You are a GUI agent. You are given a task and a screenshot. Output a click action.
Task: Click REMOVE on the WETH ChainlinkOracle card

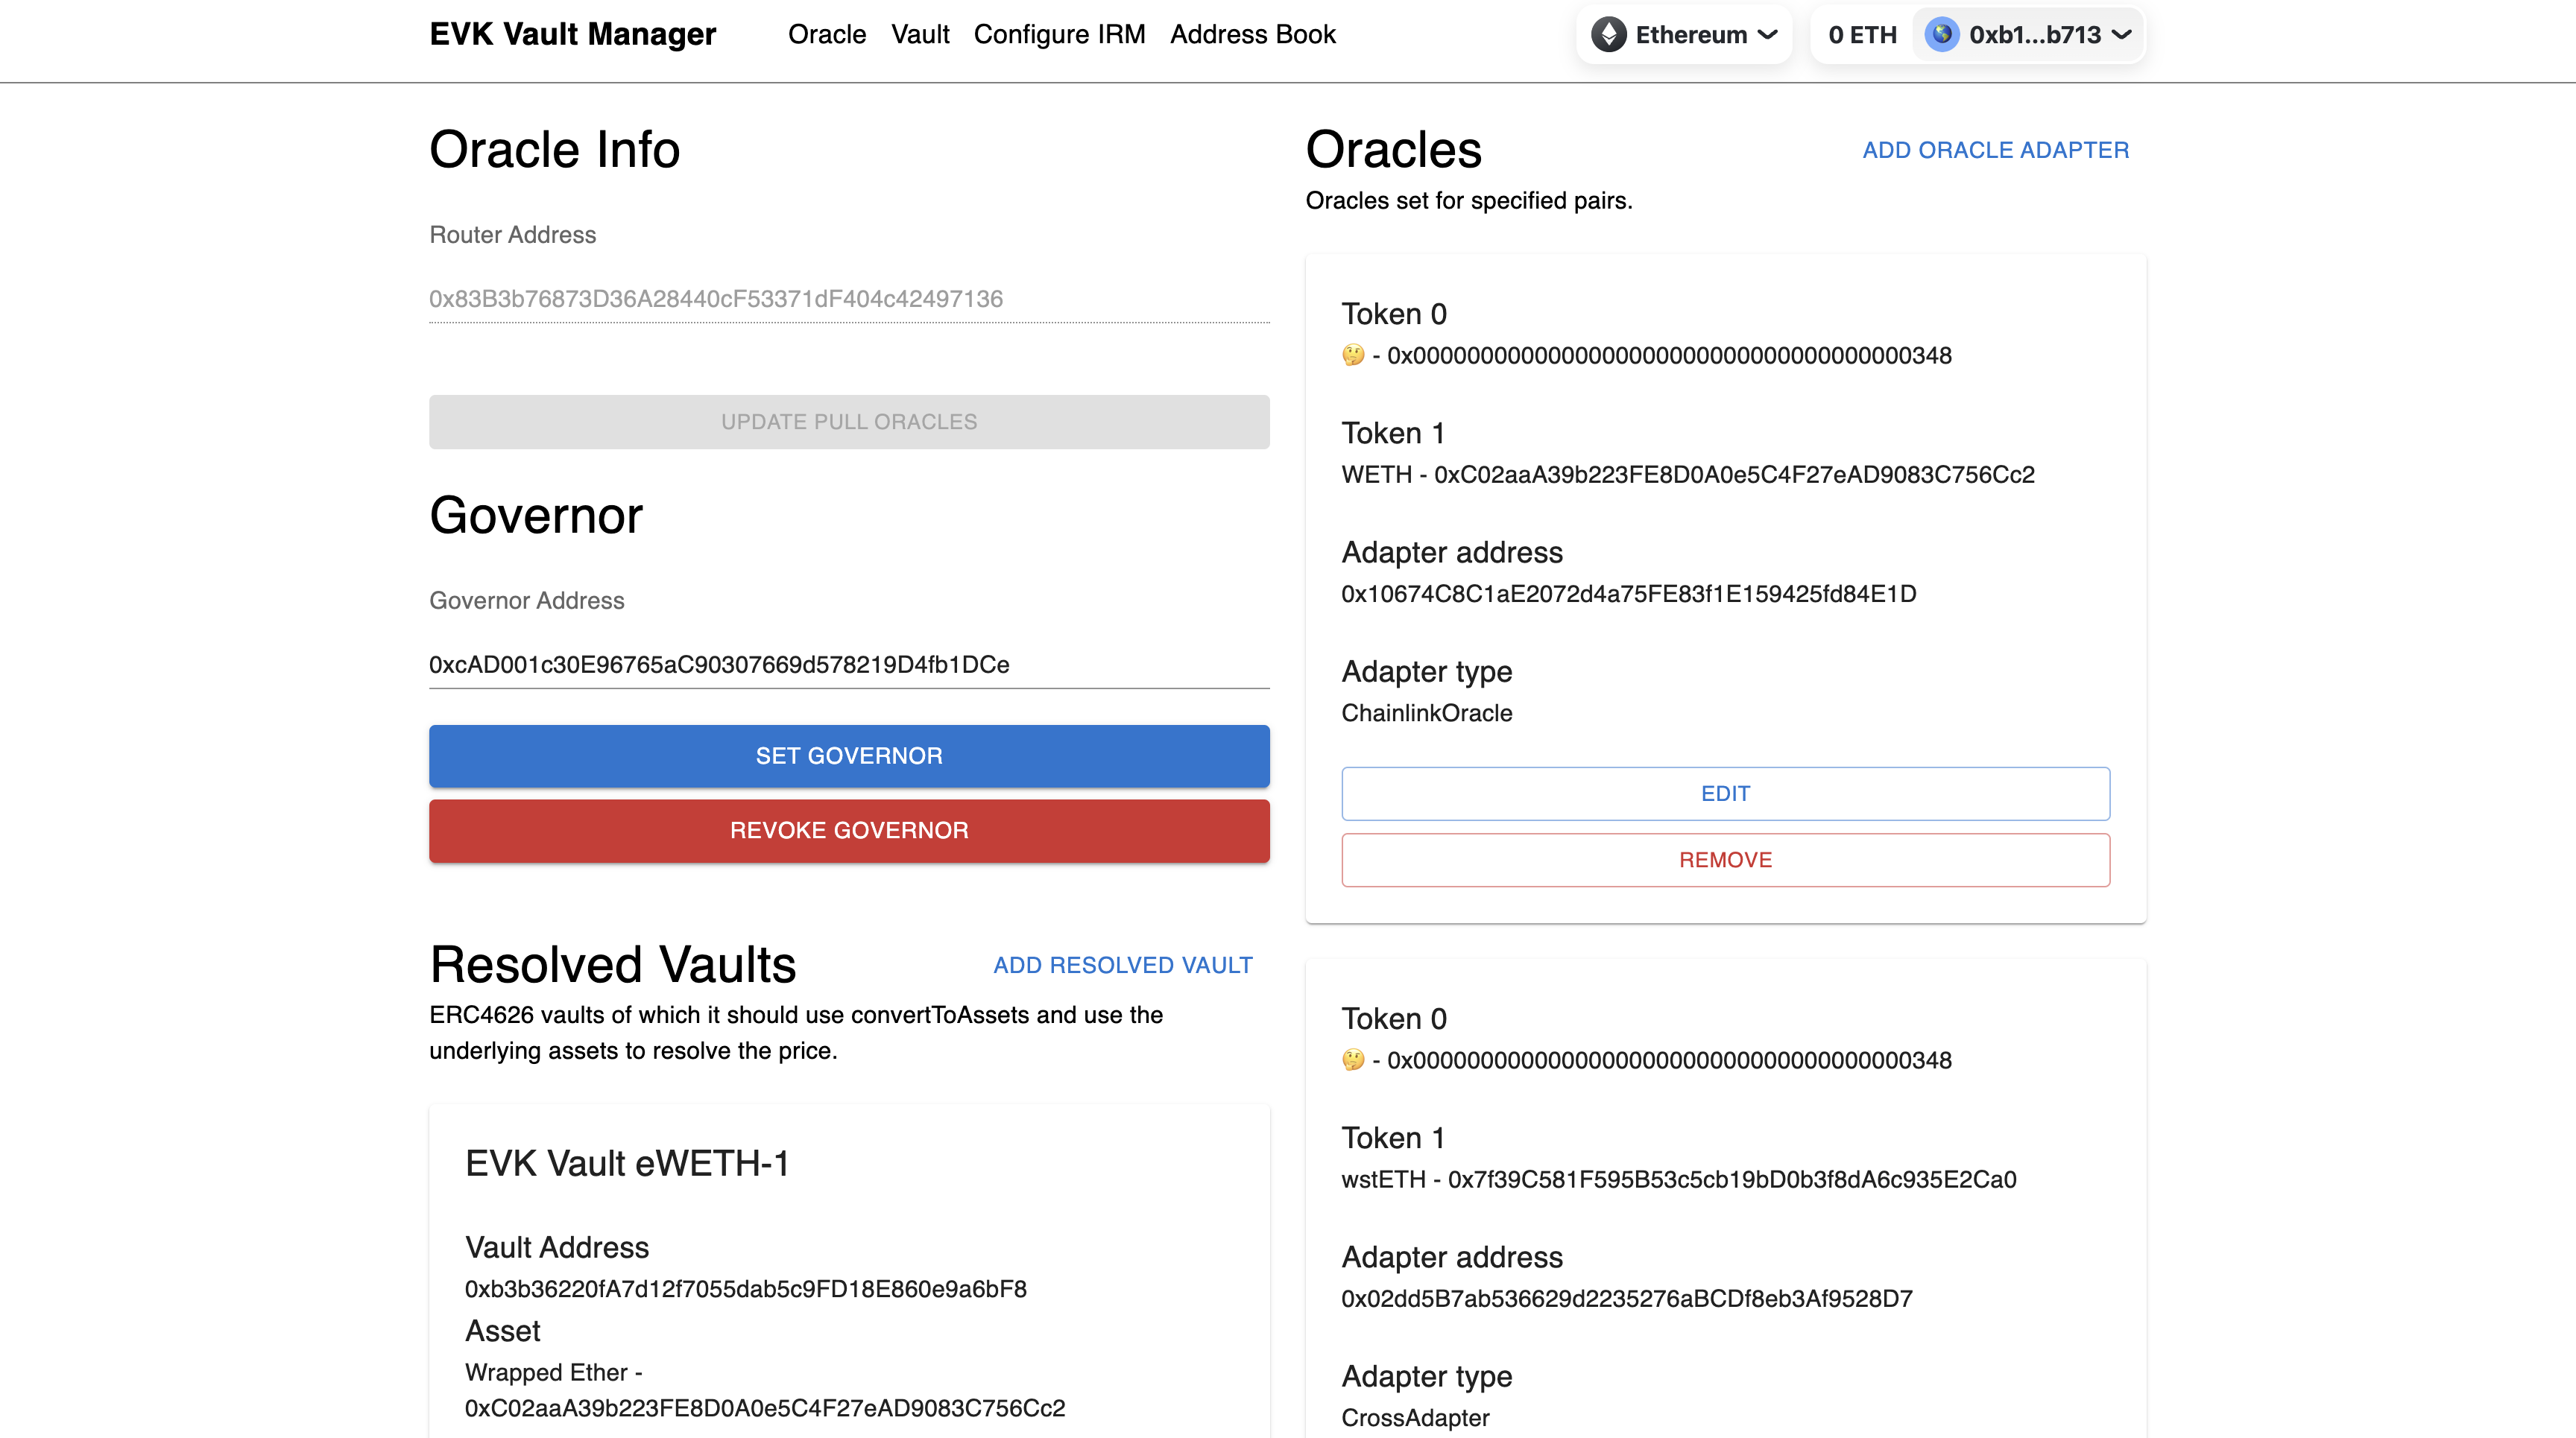click(1726, 859)
